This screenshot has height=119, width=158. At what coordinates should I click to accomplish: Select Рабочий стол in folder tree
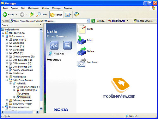(x=12, y=30)
